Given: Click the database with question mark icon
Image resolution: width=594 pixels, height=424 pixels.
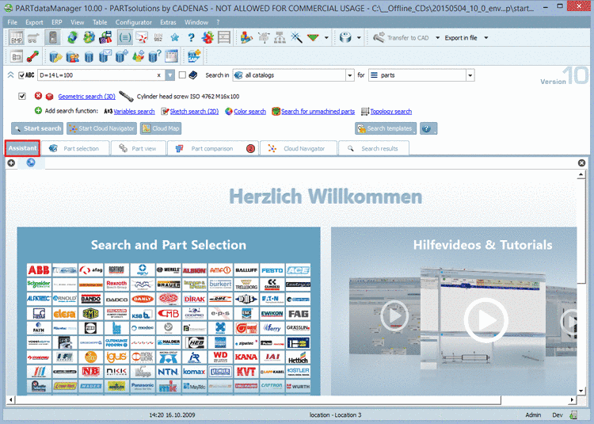Looking at the screenshot, I should (x=154, y=56).
